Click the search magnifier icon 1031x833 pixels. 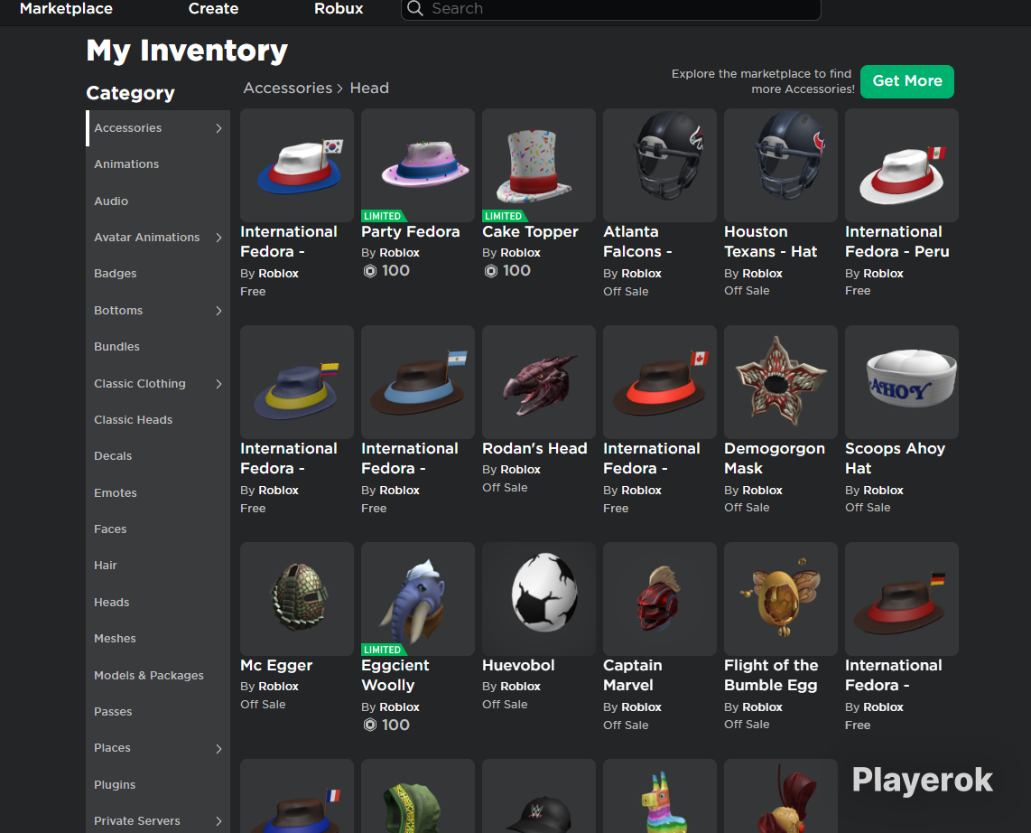[415, 8]
